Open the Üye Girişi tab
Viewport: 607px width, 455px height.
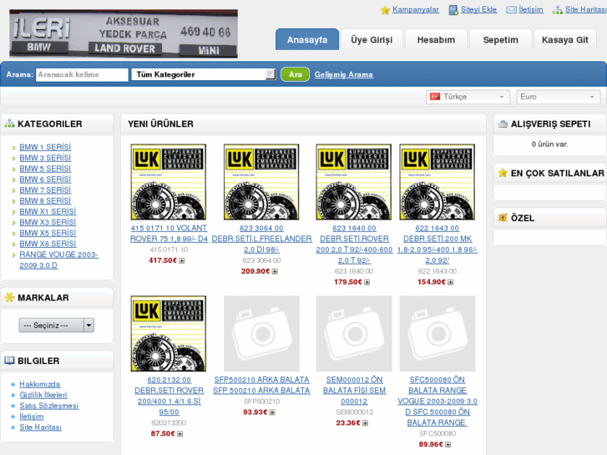pyautogui.click(x=372, y=39)
